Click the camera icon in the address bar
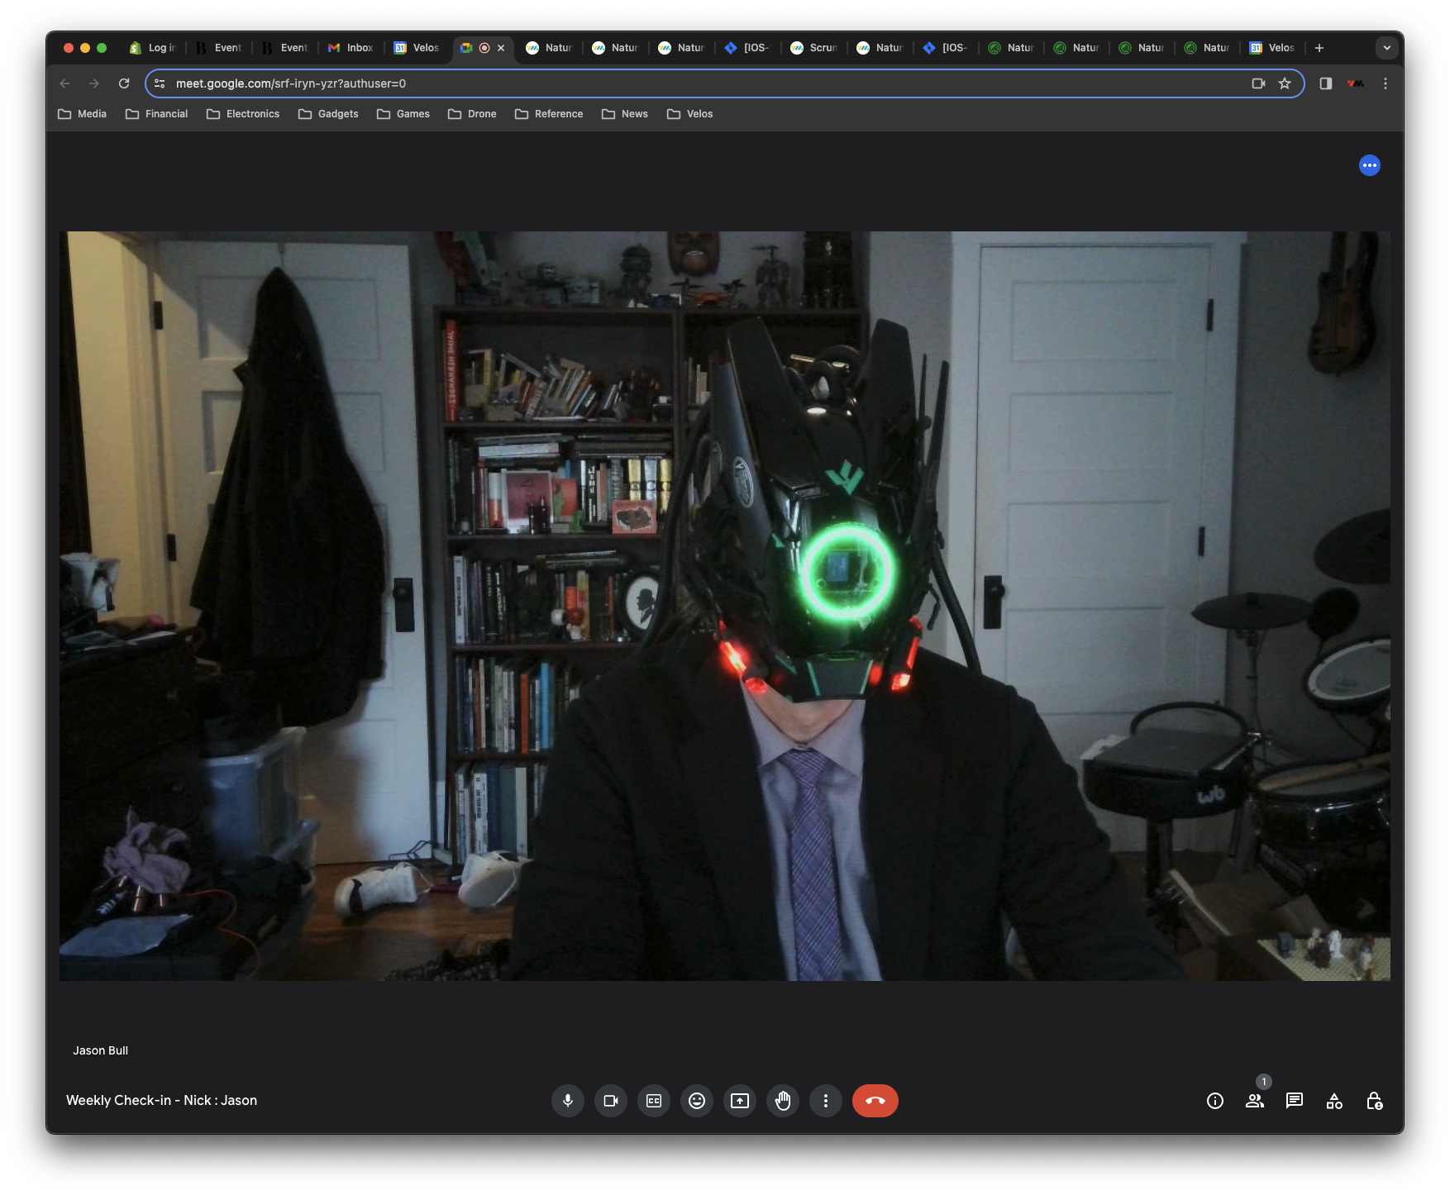This screenshot has width=1450, height=1195. tap(1258, 83)
